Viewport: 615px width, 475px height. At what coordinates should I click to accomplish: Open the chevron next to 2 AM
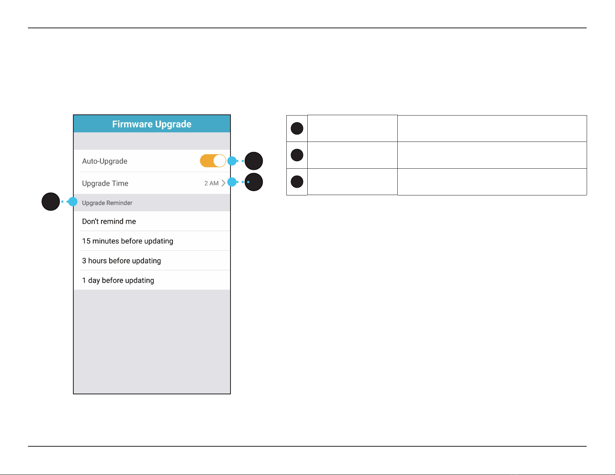point(223,183)
